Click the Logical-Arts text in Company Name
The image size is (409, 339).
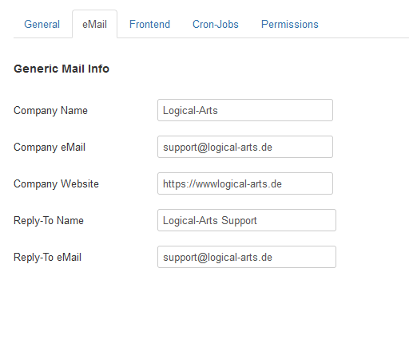click(190, 110)
